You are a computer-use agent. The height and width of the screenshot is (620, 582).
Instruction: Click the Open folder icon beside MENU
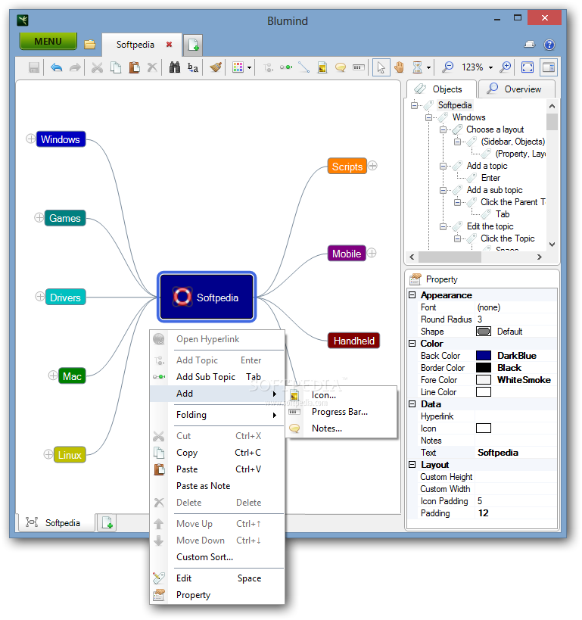(x=90, y=44)
